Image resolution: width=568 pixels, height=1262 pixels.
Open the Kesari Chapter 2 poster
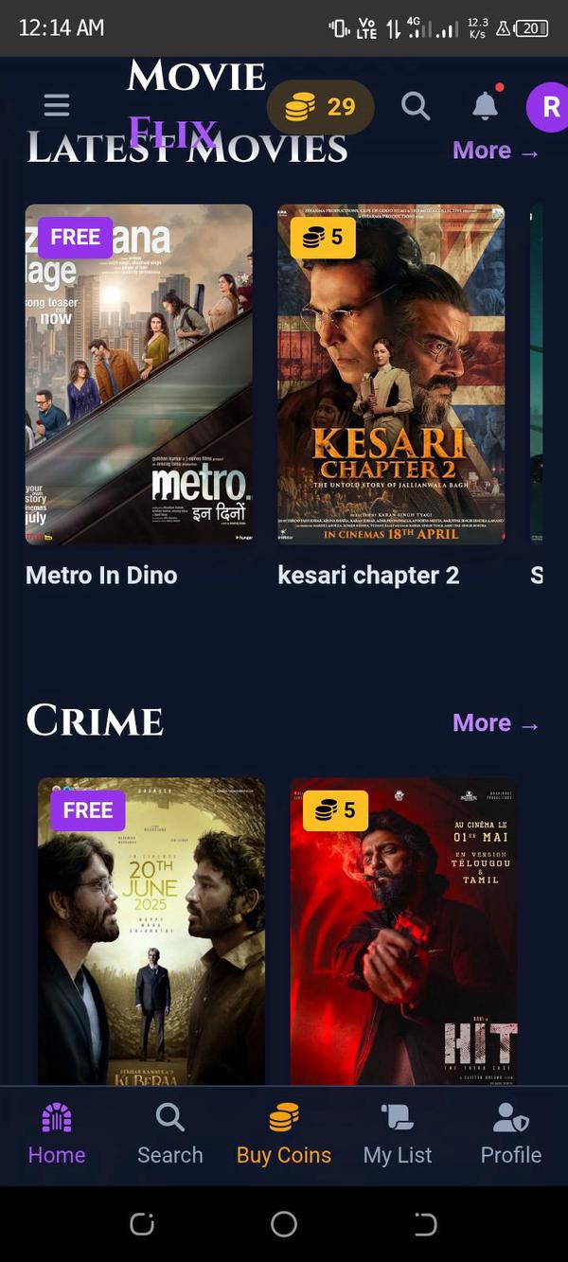coord(391,375)
